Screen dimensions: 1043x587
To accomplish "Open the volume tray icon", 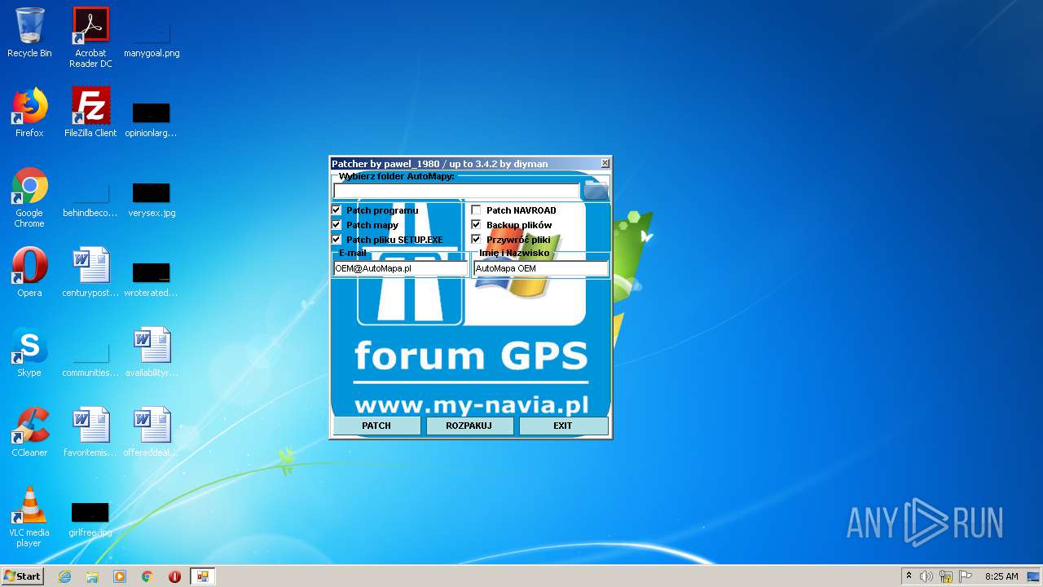I will click(926, 576).
